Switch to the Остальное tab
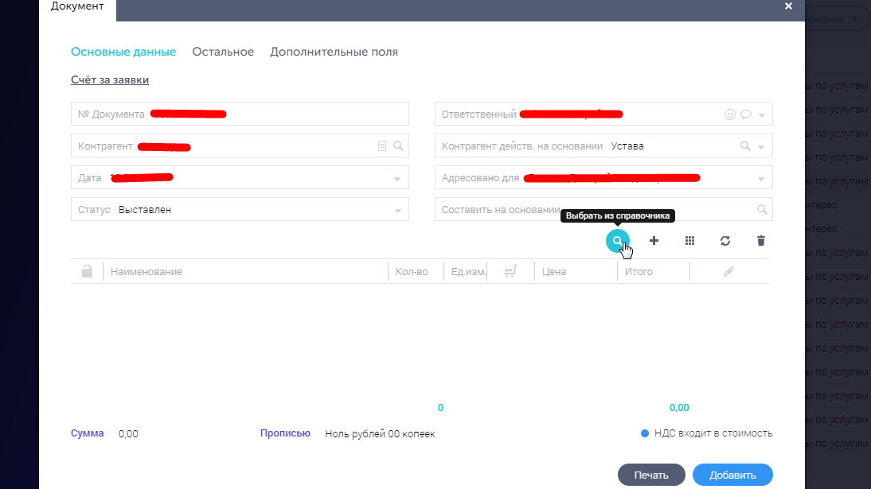Image resolution: width=871 pixels, height=489 pixels. (223, 52)
